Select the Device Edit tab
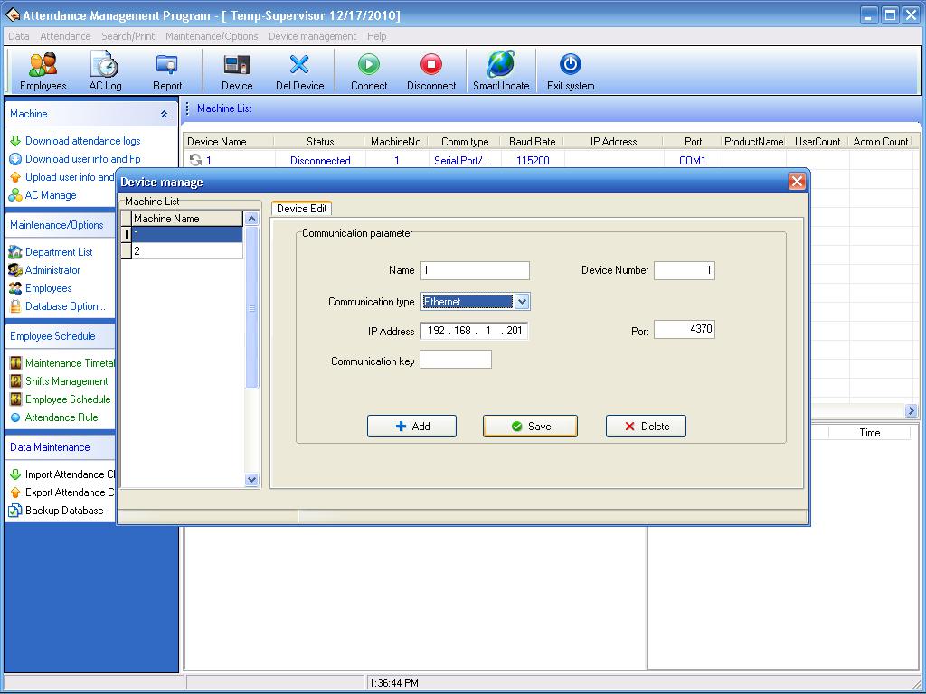This screenshot has height=694, width=926. pos(301,209)
